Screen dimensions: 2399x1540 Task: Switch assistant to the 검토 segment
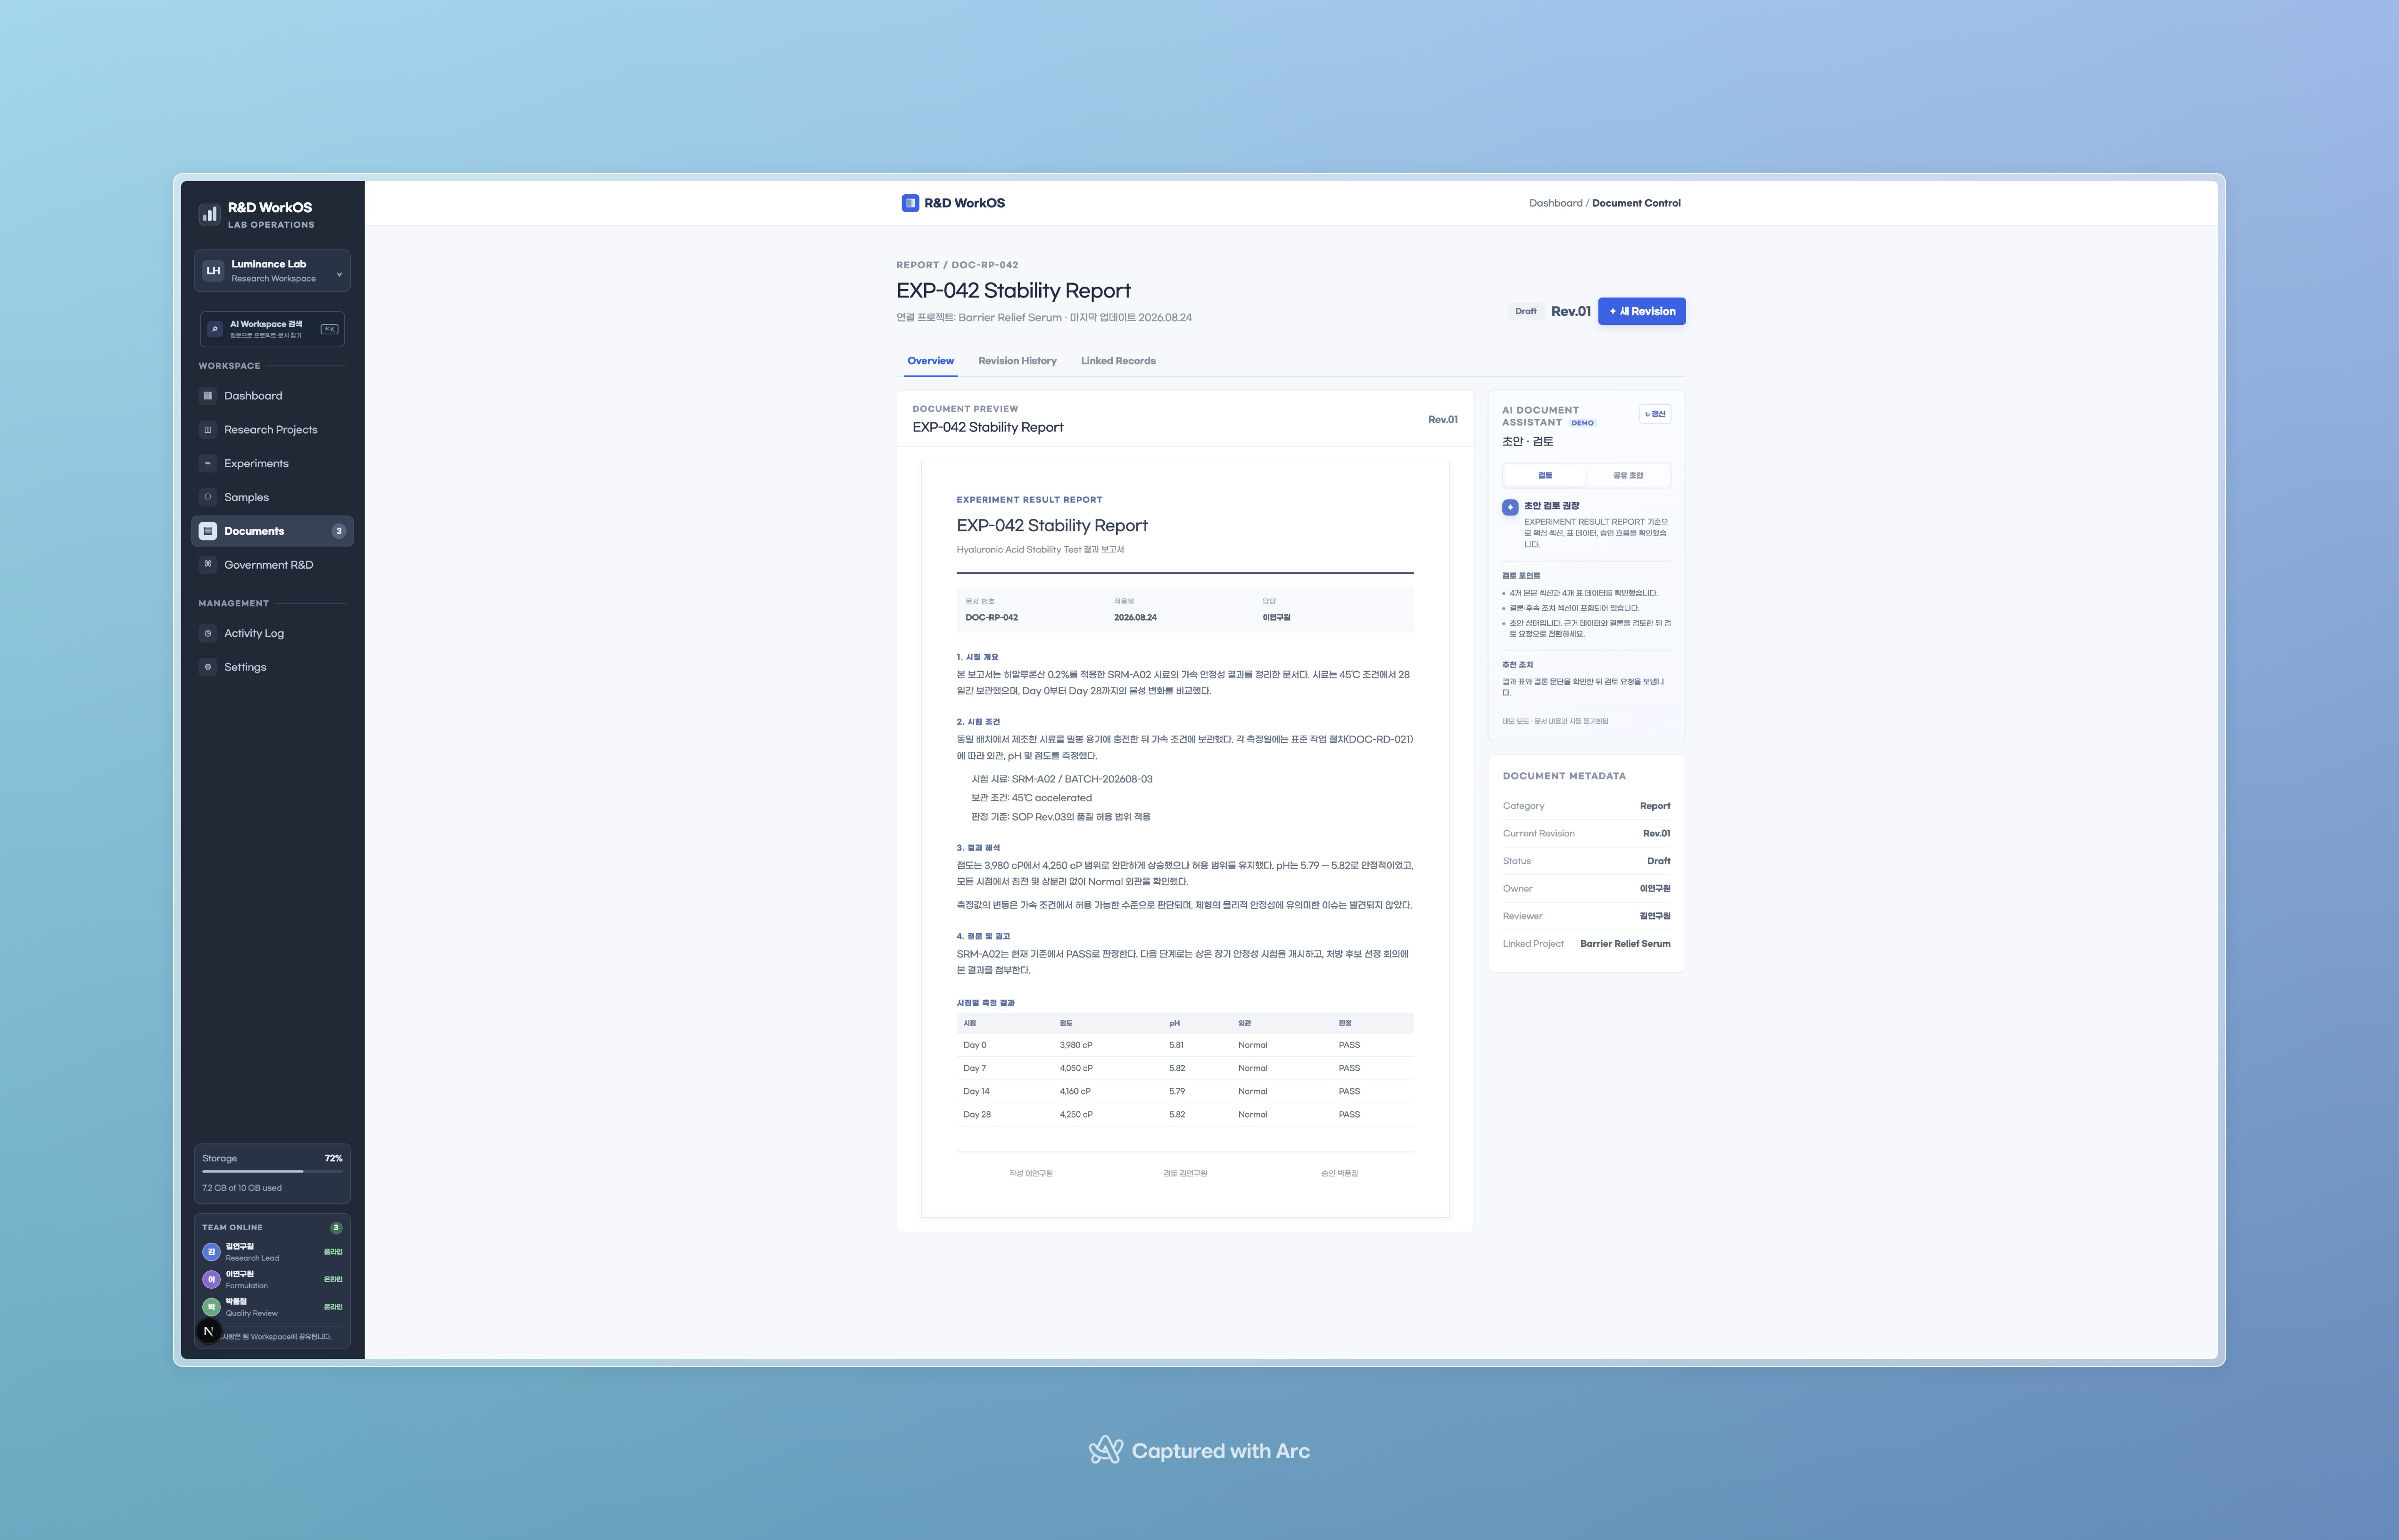pyautogui.click(x=1545, y=475)
